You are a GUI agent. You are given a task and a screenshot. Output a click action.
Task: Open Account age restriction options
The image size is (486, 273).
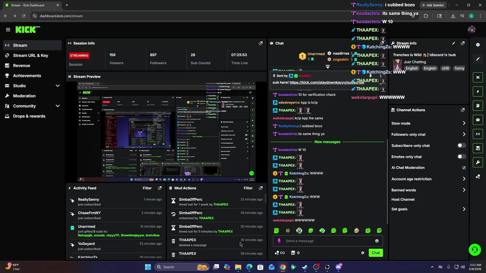428,179
